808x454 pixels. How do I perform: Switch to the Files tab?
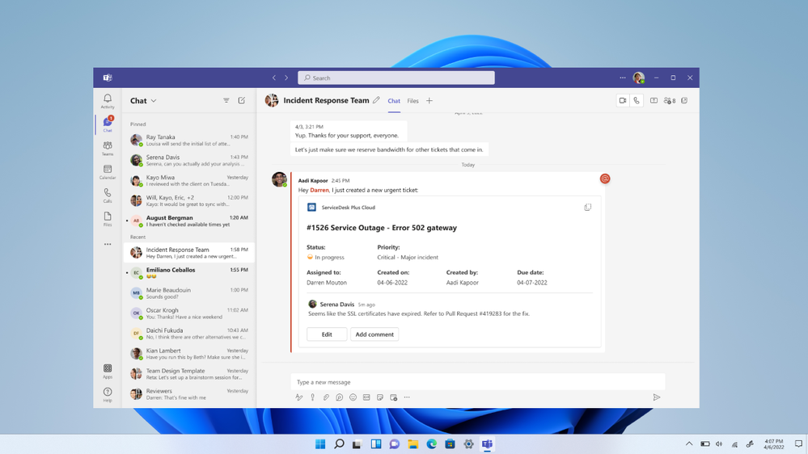click(412, 101)
